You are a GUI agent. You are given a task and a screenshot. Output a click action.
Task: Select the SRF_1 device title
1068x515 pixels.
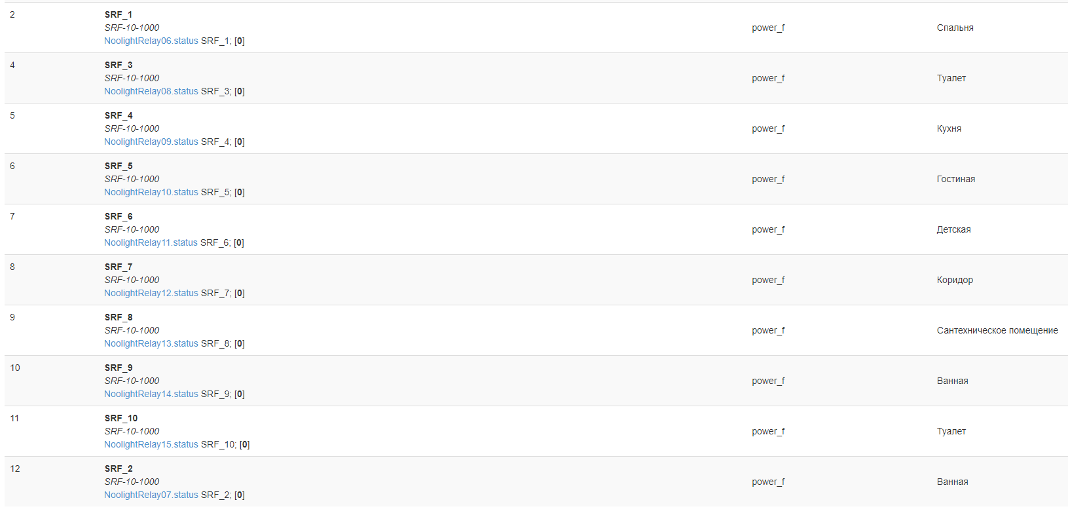[119, 14]
